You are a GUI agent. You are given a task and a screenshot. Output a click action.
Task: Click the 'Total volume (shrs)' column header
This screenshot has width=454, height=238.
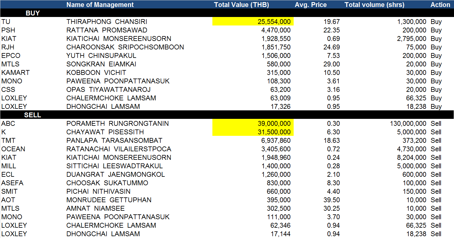[x=374, y=5]
